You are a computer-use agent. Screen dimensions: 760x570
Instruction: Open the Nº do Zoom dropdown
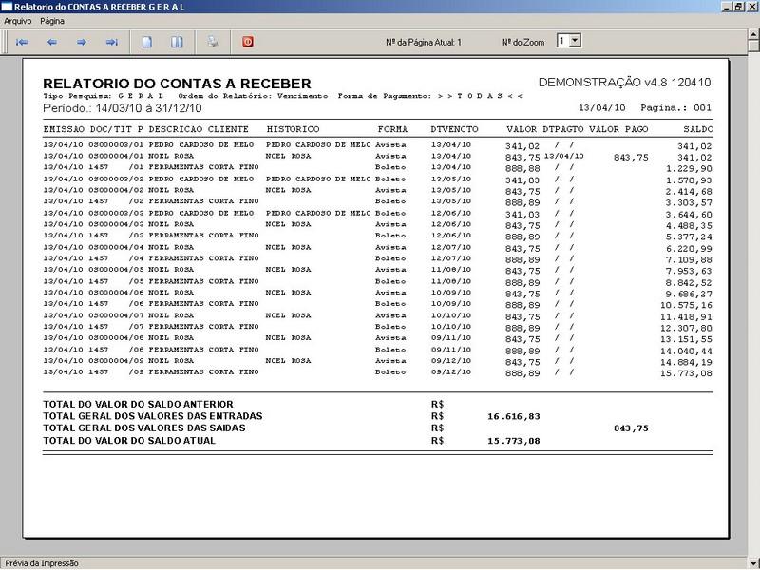pos(575,41)
